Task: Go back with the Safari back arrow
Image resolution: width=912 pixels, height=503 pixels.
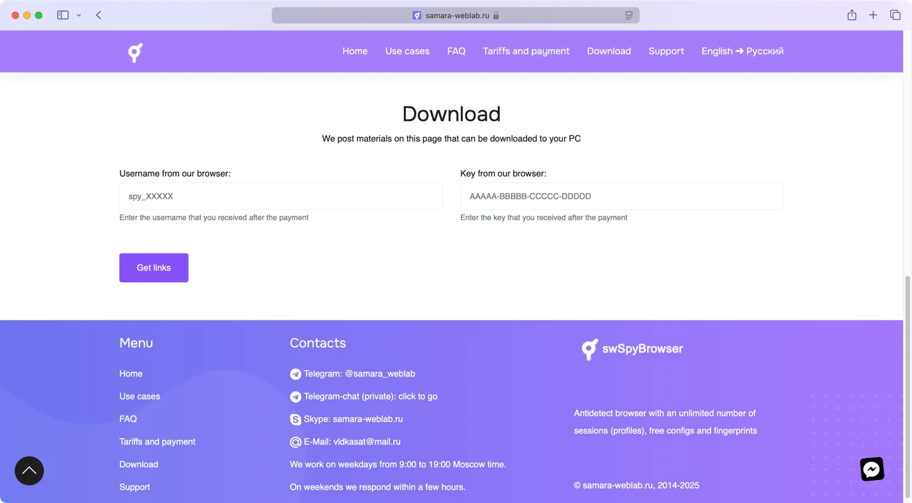Action: tap(99, 15)
